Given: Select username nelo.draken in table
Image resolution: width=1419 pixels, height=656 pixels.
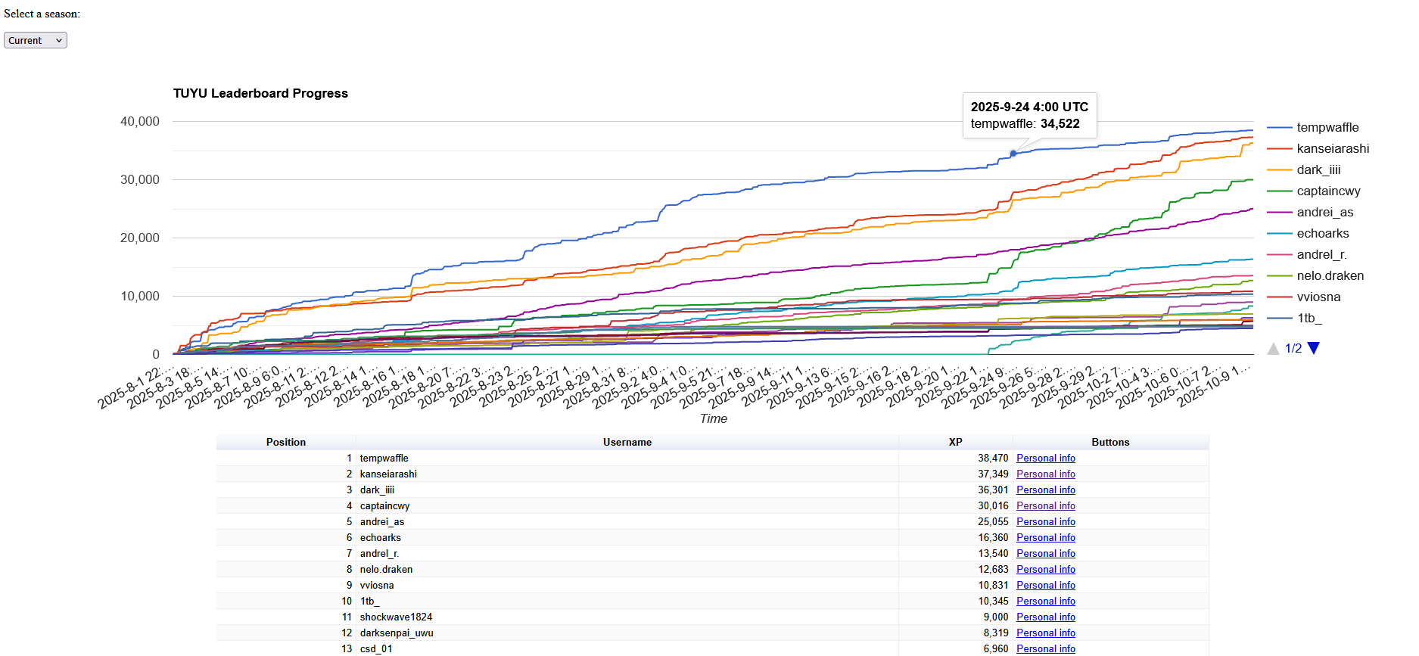Looking at the screenshot, I should (386, 569).
